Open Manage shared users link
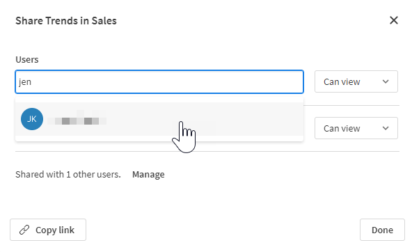This screenshot has height=252, width=412. 148,175
